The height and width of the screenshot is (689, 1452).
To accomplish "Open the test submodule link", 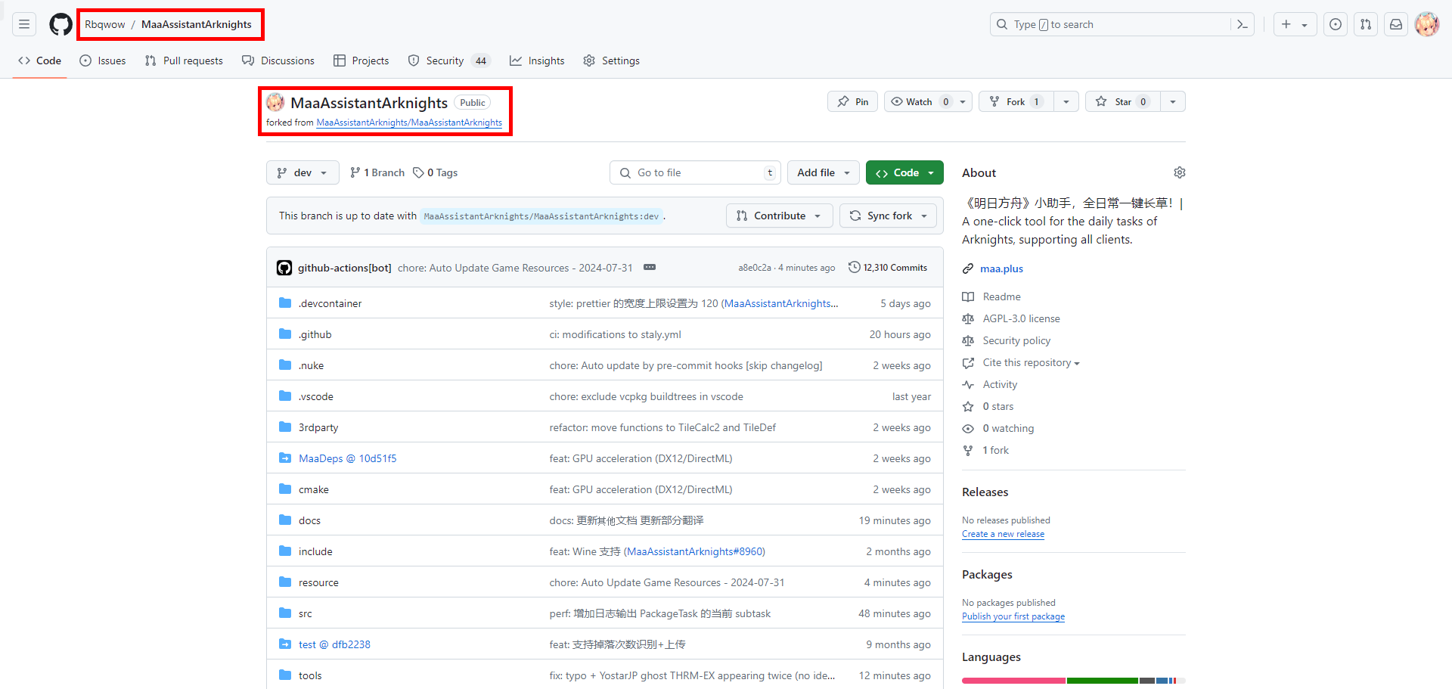I will tap(334, 644).
